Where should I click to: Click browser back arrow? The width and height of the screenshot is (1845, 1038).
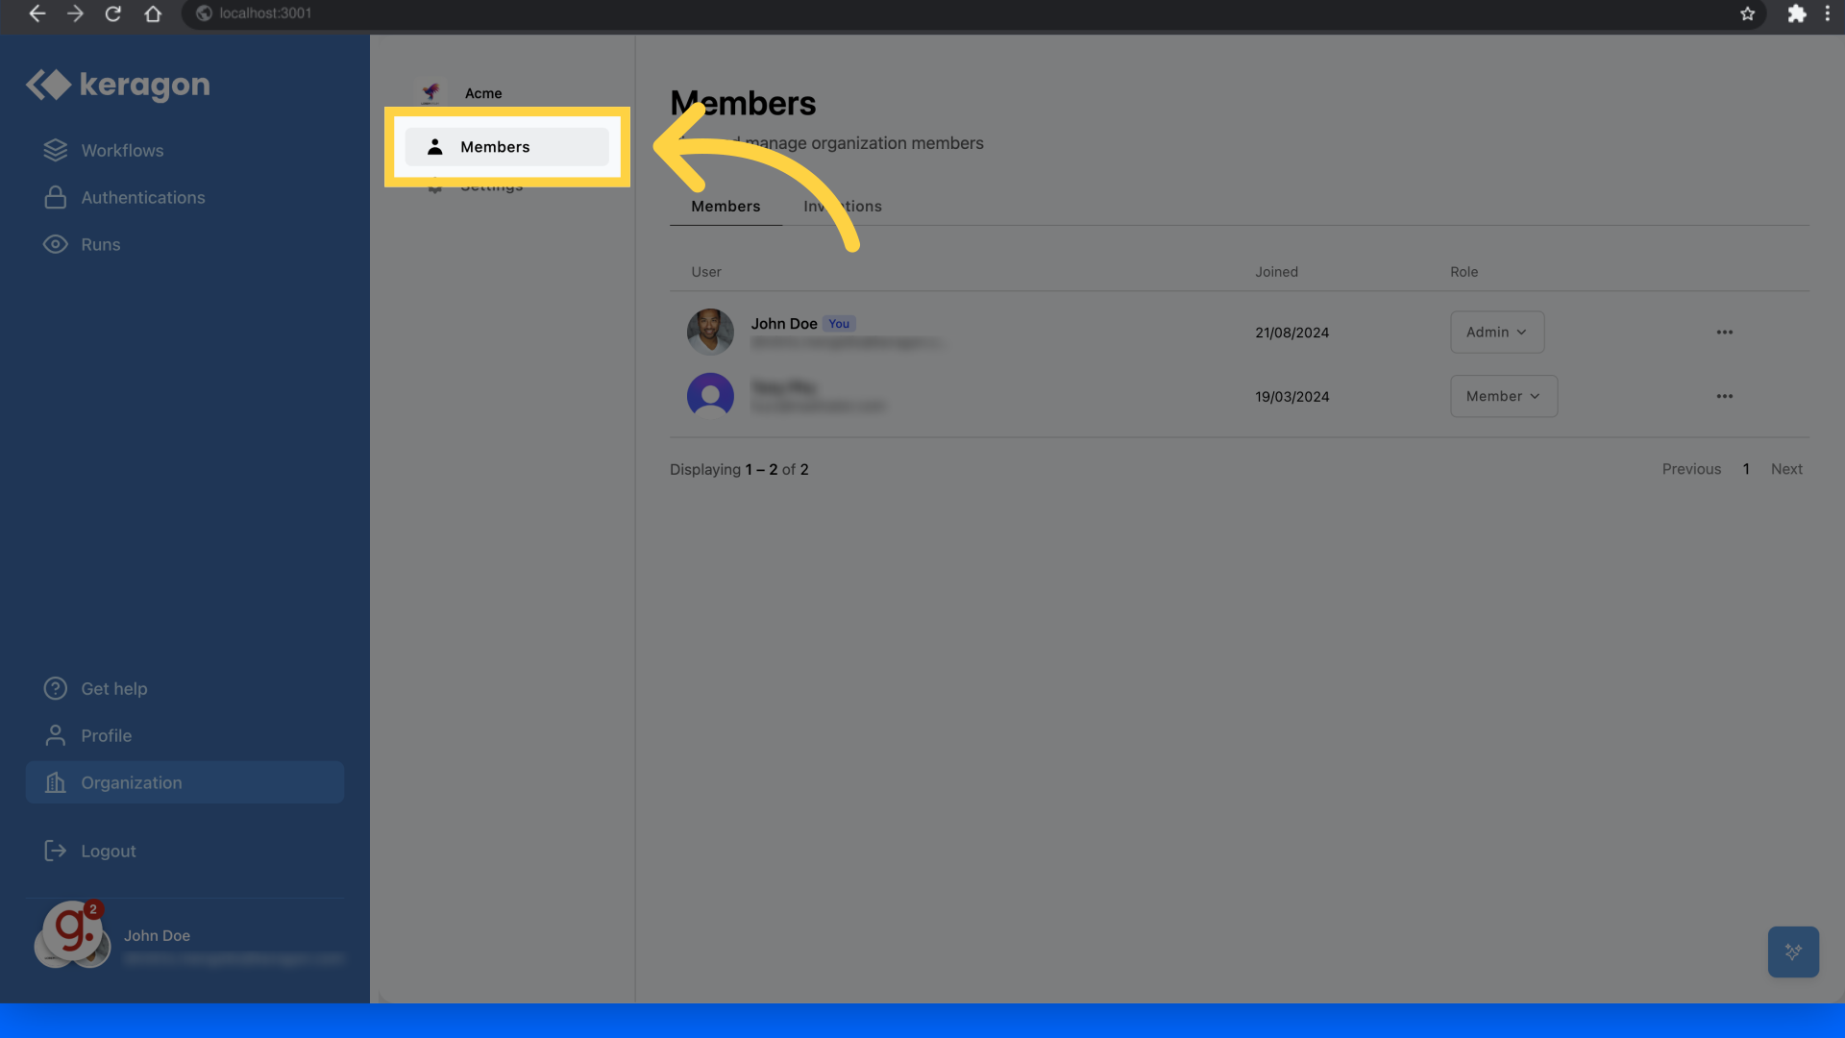tap(37, 13)
